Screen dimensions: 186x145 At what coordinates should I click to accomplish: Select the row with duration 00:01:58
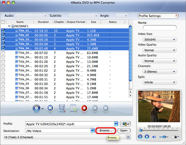(65, 93)
